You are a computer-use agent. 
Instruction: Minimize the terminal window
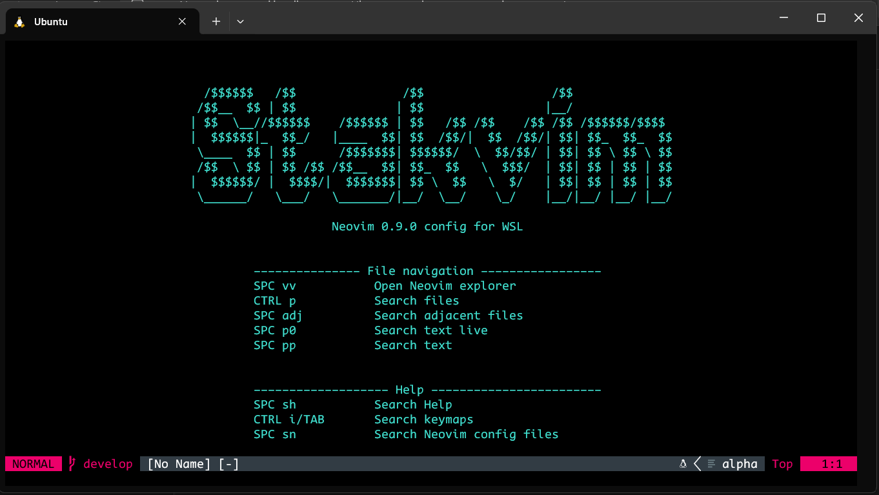[783, 18]
